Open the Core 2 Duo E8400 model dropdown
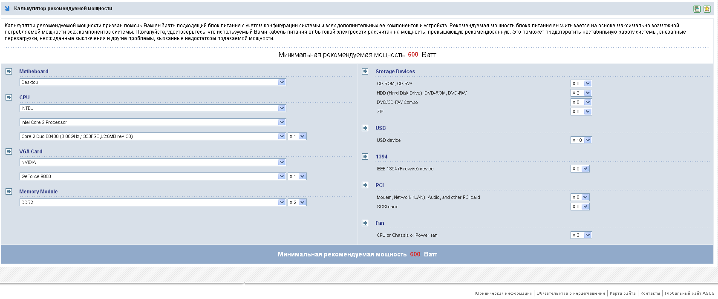Viewport: 718px width, 299px height. (153, 136)
